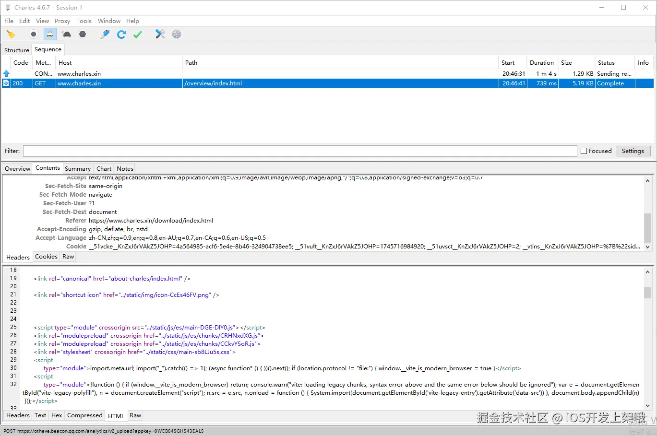Viewport: 657px width, 436px height.
Task: Open the Edit menu
Action: point(24,21)
